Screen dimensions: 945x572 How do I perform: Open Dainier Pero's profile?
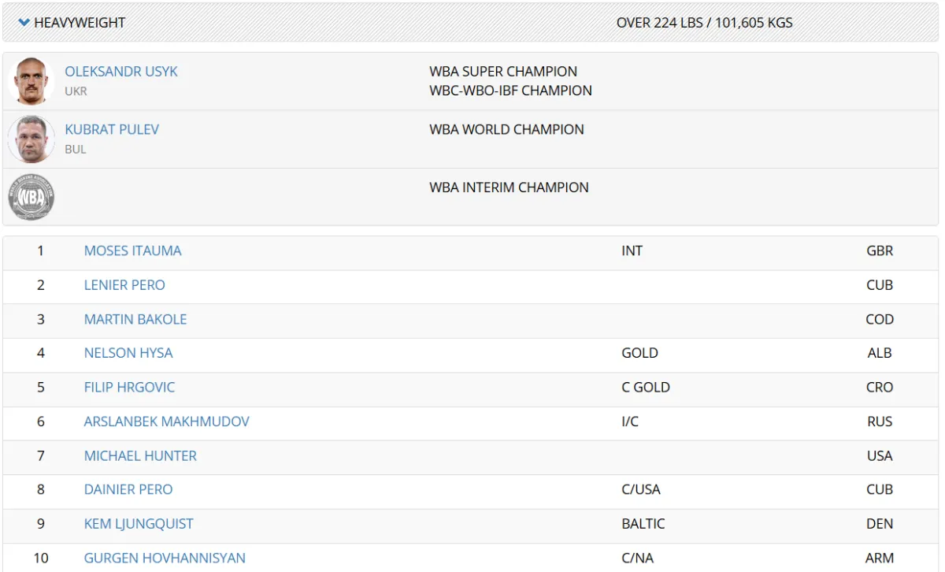coord(128,489)
